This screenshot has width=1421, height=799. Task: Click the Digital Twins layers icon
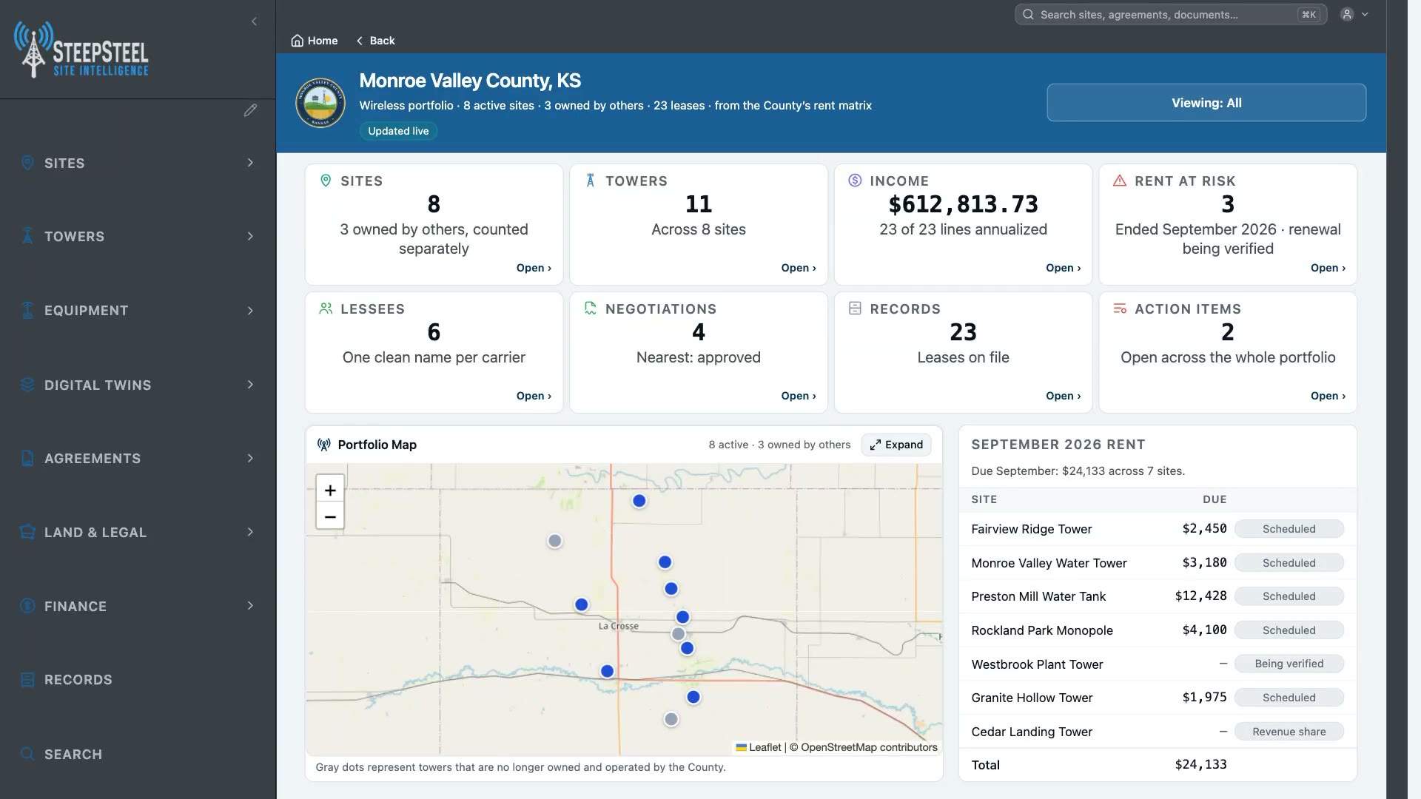(27, 385)
